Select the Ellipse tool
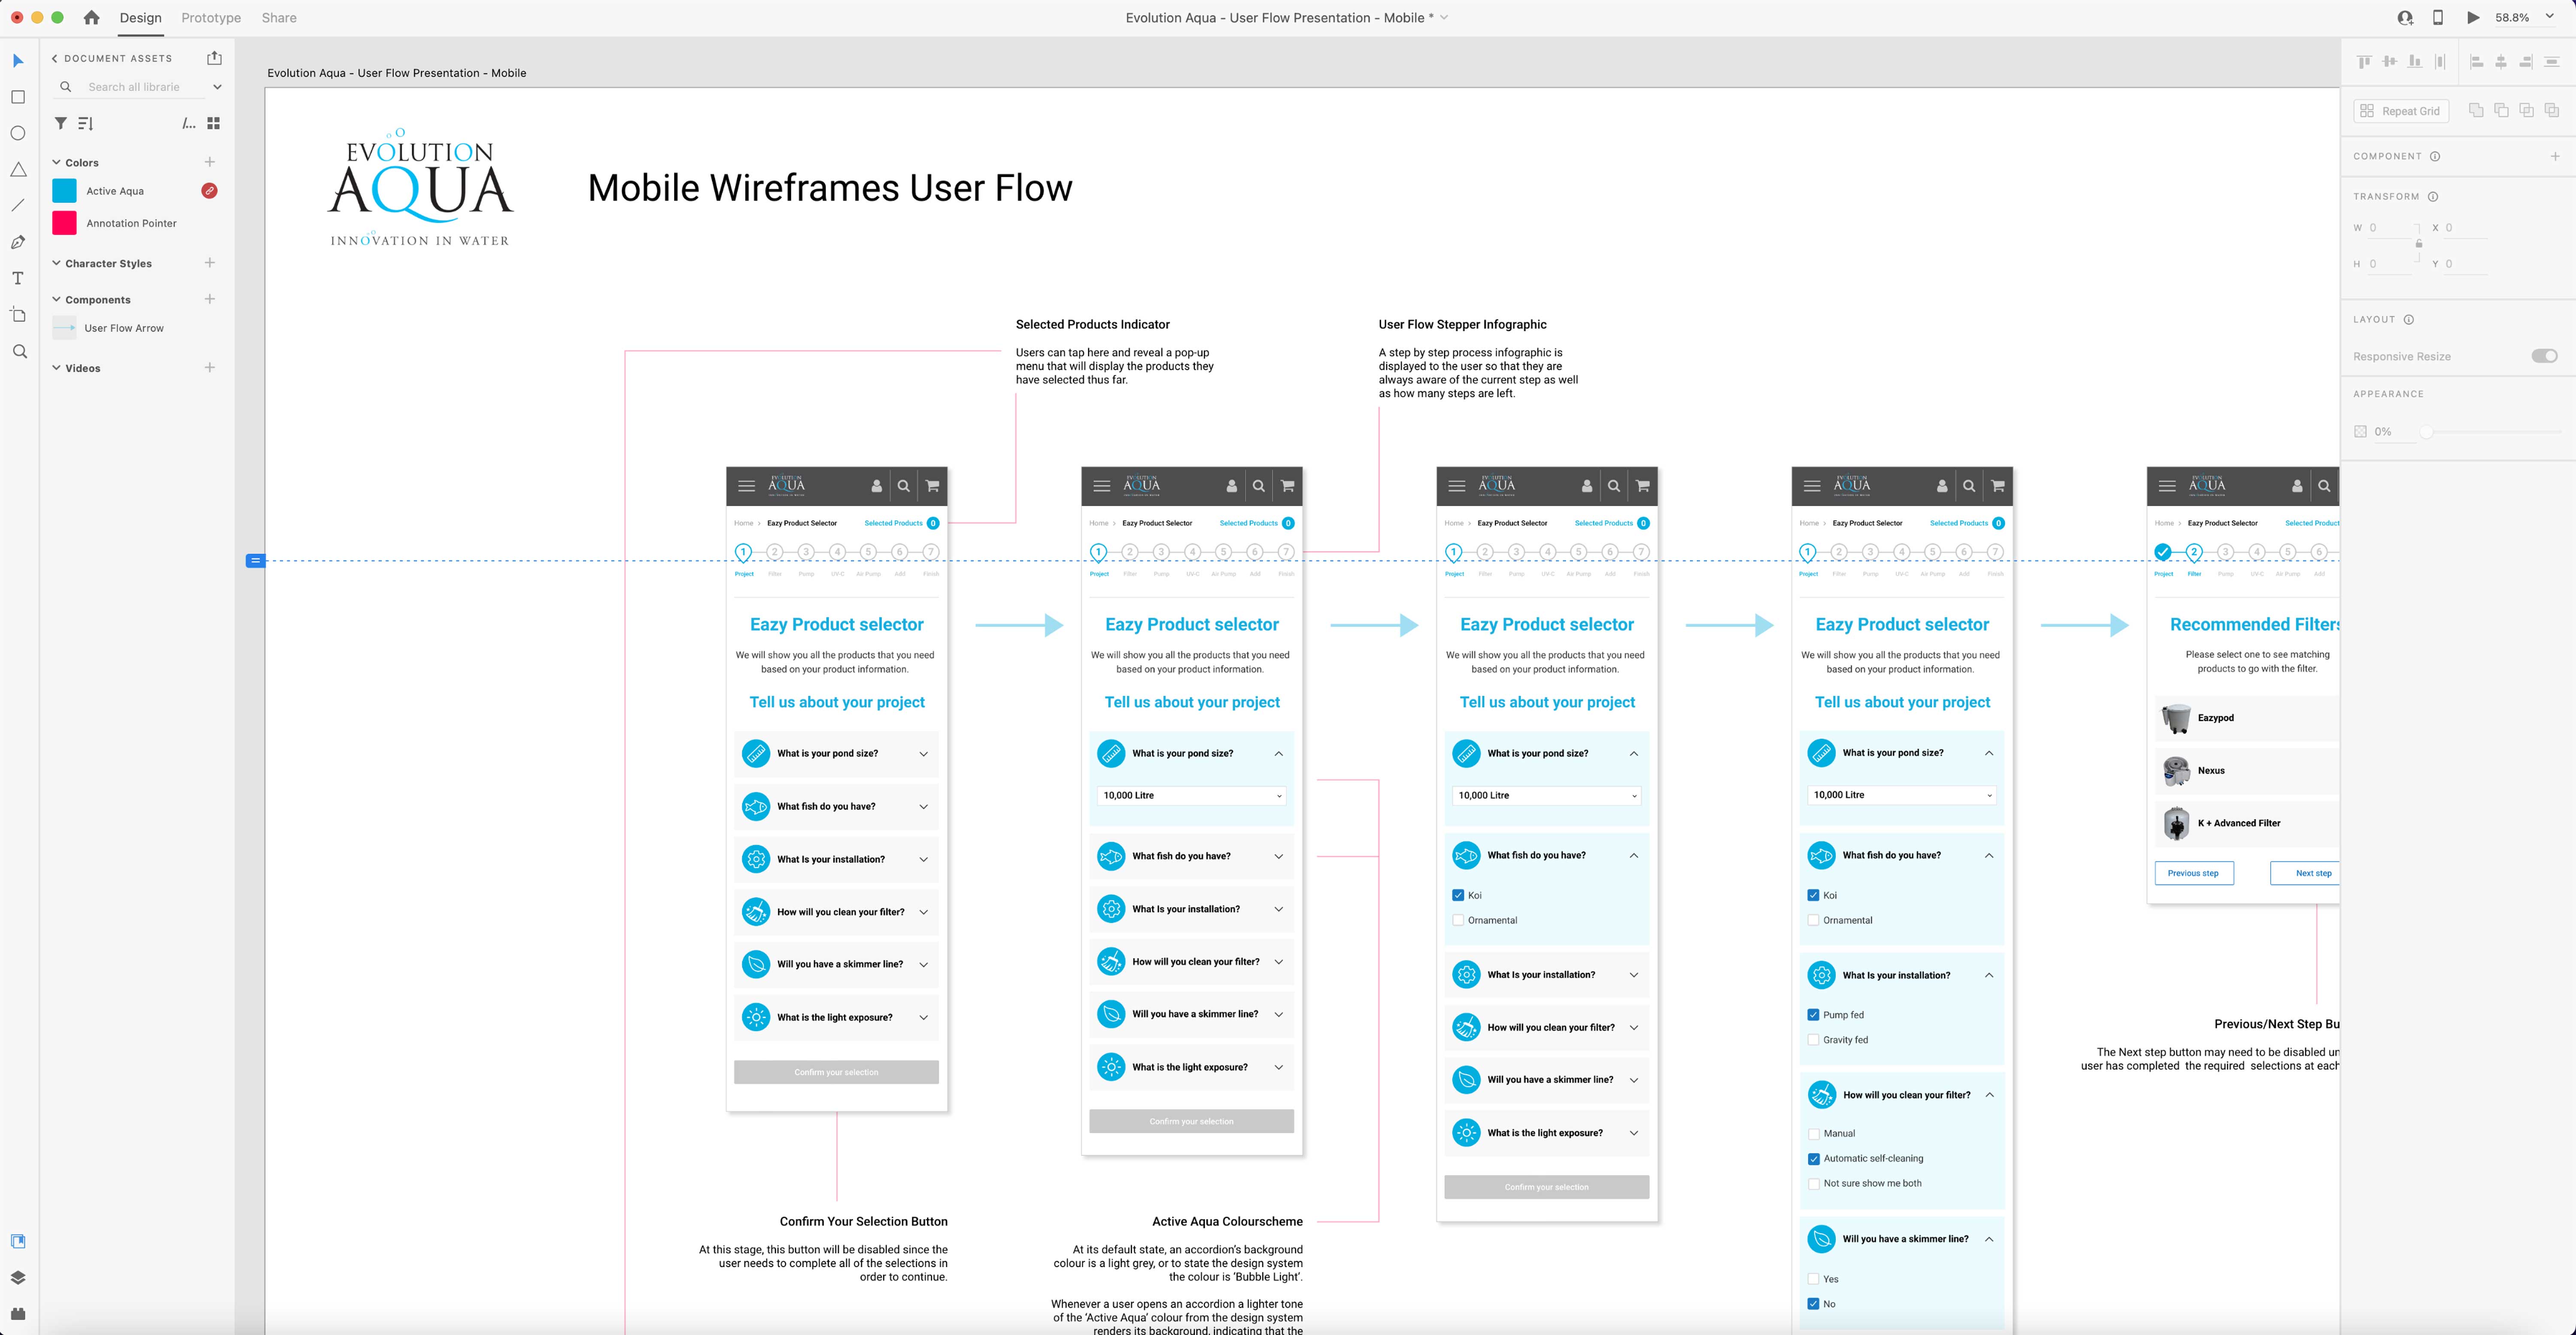The height and width of the screenshot is (1335, 2576). click(18, 133)
